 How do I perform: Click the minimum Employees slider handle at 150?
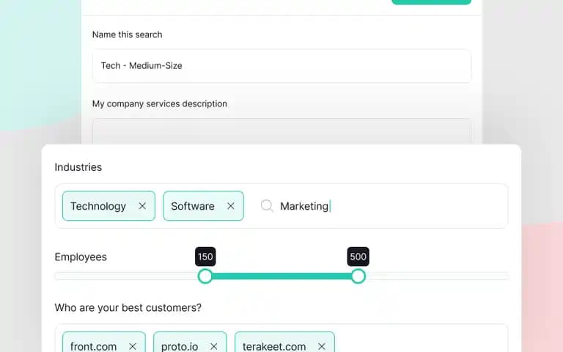point(205,276)
